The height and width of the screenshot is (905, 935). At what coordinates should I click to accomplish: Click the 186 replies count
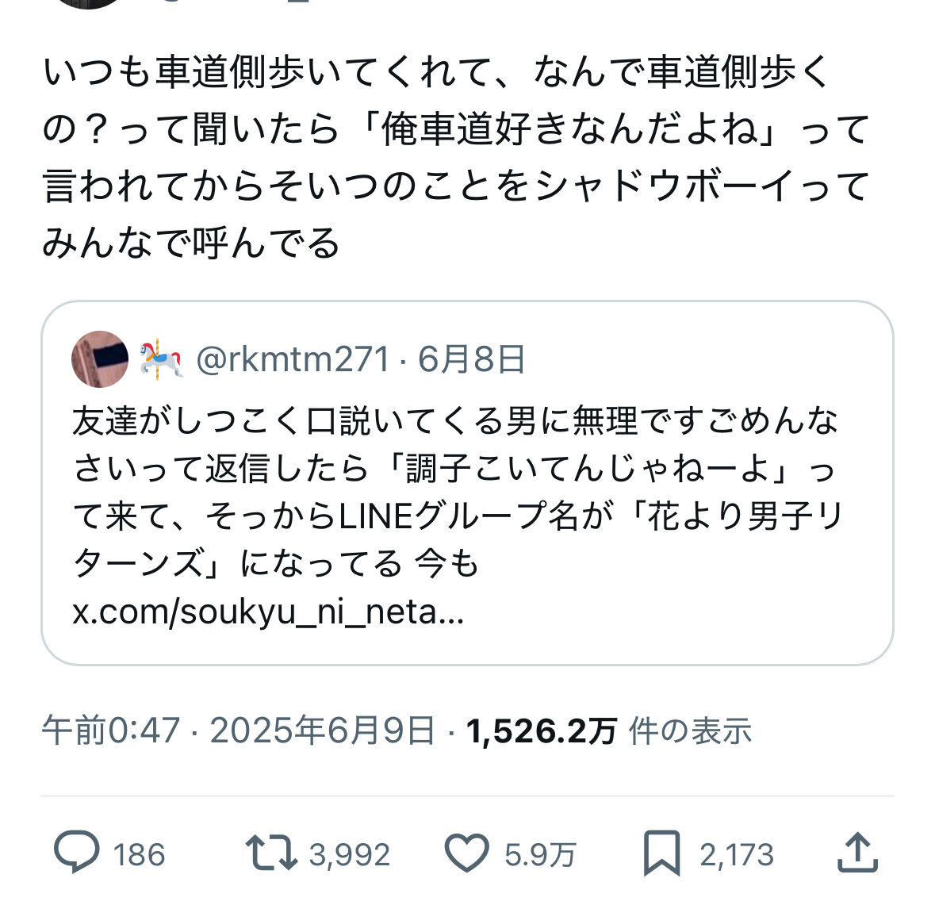(139, 855)
